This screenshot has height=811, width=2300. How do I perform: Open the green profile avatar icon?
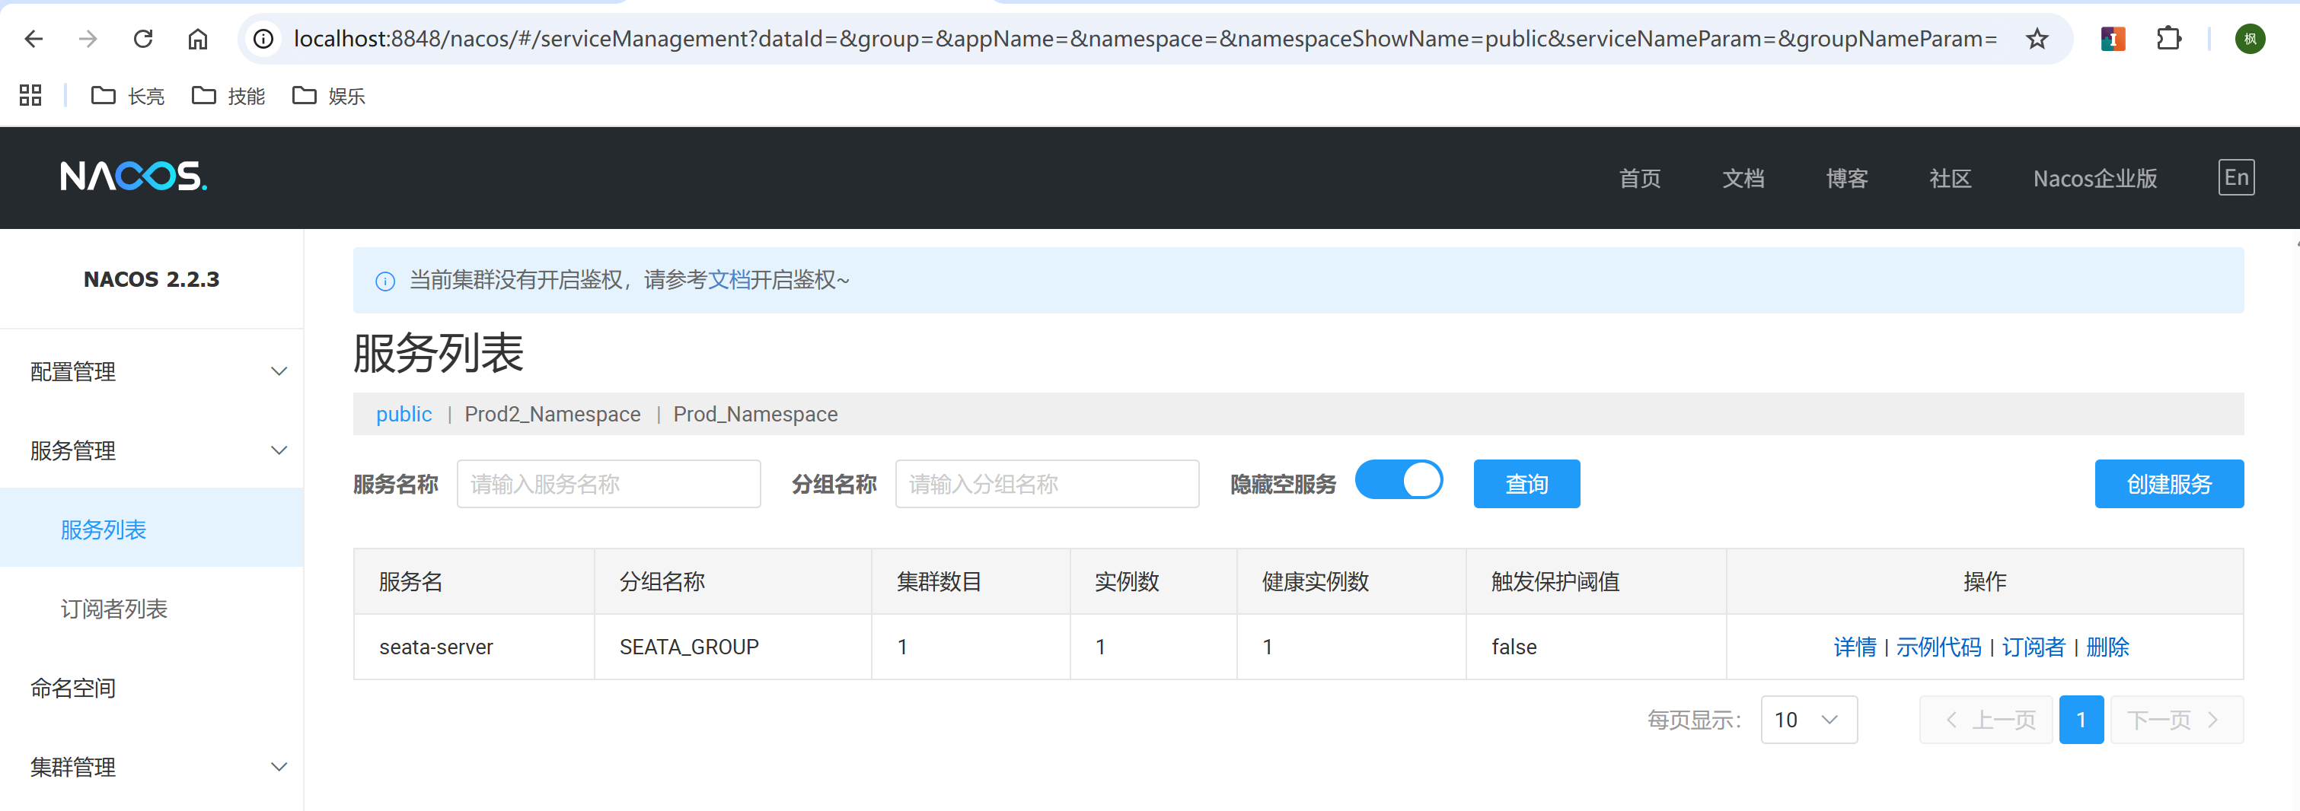point(2249,38)
